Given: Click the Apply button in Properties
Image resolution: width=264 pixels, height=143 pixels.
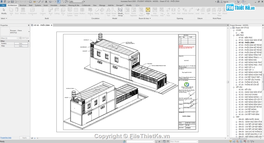Looking at the screenshot, I should (24, 138).
